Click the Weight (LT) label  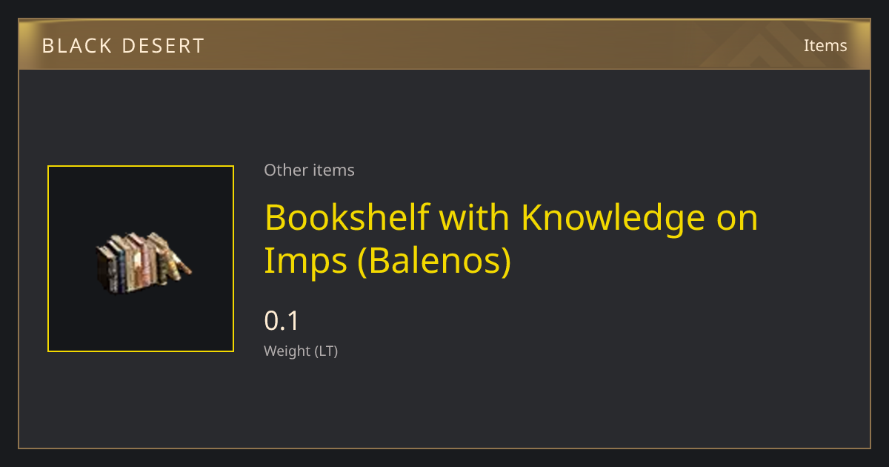pos(301,351)
